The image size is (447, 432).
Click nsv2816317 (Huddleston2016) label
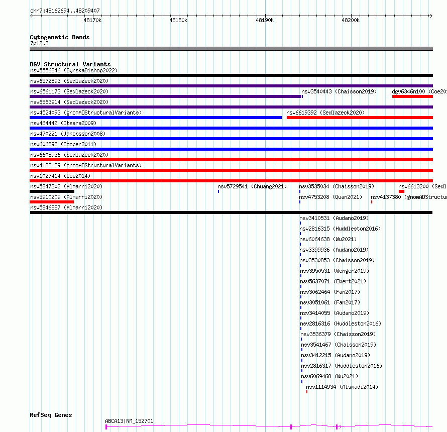click(342, 366)
